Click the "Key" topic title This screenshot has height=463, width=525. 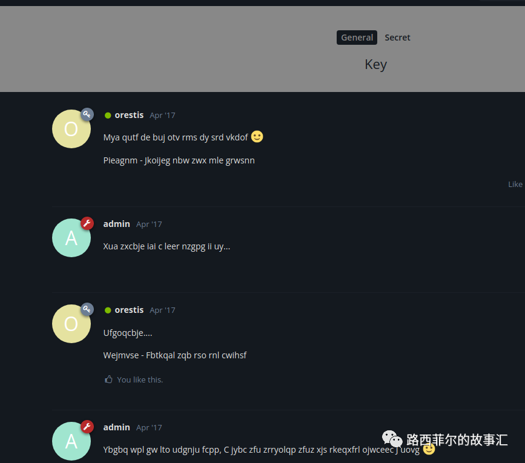point(375,64)
